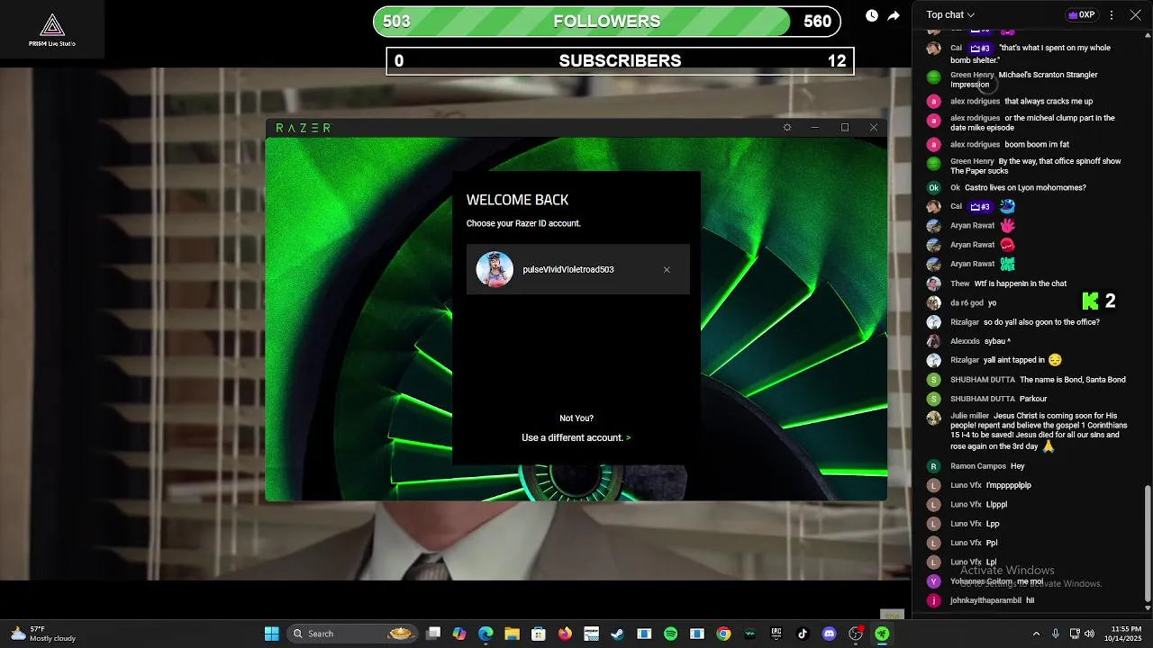Maximize the Razer window
The height and width of the screenshot is (648, 1153).
(845, 128)
